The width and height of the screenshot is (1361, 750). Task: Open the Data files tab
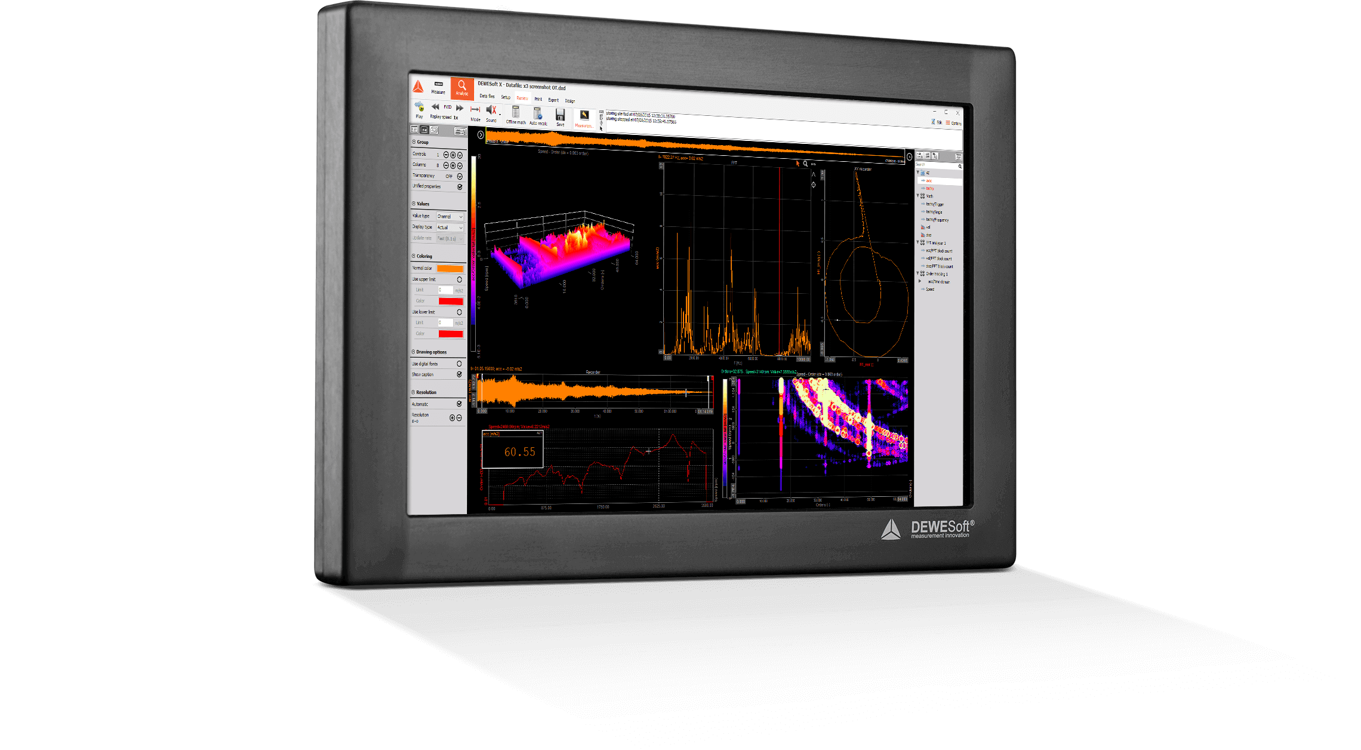tap(487, 96)
